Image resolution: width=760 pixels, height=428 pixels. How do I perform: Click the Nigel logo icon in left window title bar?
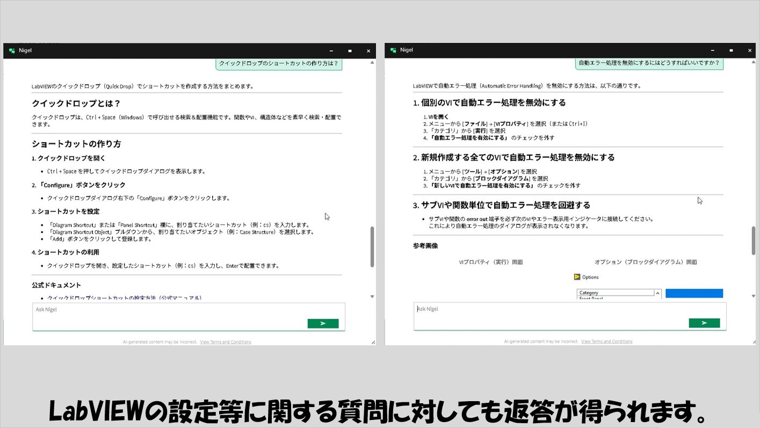[x=12, y=50]
